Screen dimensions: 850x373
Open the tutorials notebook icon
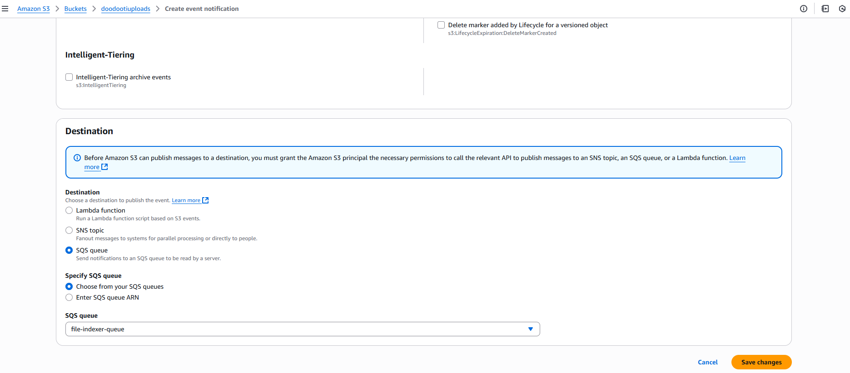pyautogui.click(x=825, y=9)
